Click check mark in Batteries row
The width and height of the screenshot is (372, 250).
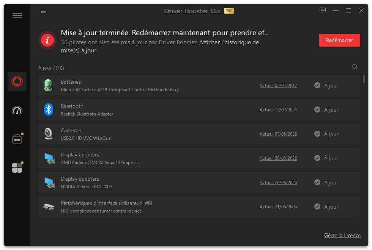pyautogui.click(x=317, y=85)
